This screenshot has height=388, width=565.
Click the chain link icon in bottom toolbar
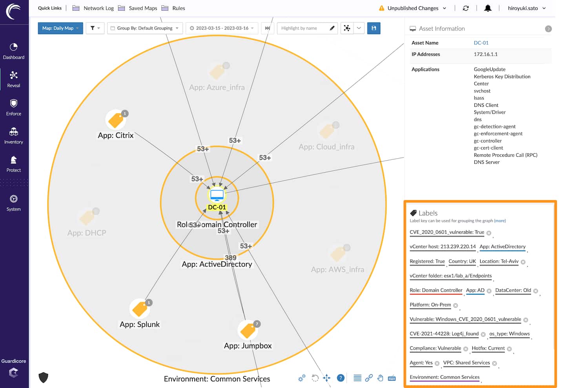[368, 378]
